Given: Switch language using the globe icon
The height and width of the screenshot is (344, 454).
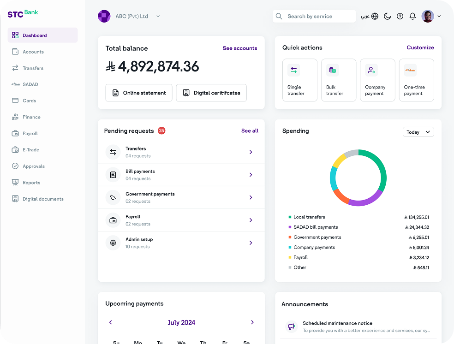Looking at the screenshot, I should tap(375, 16).
